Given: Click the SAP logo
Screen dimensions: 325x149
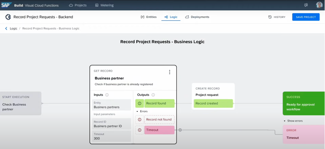Looking at the screenshot, I should pos(6,5).
